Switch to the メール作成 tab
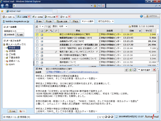This screenshot has width=161, height=121. [x=37, y=17]
